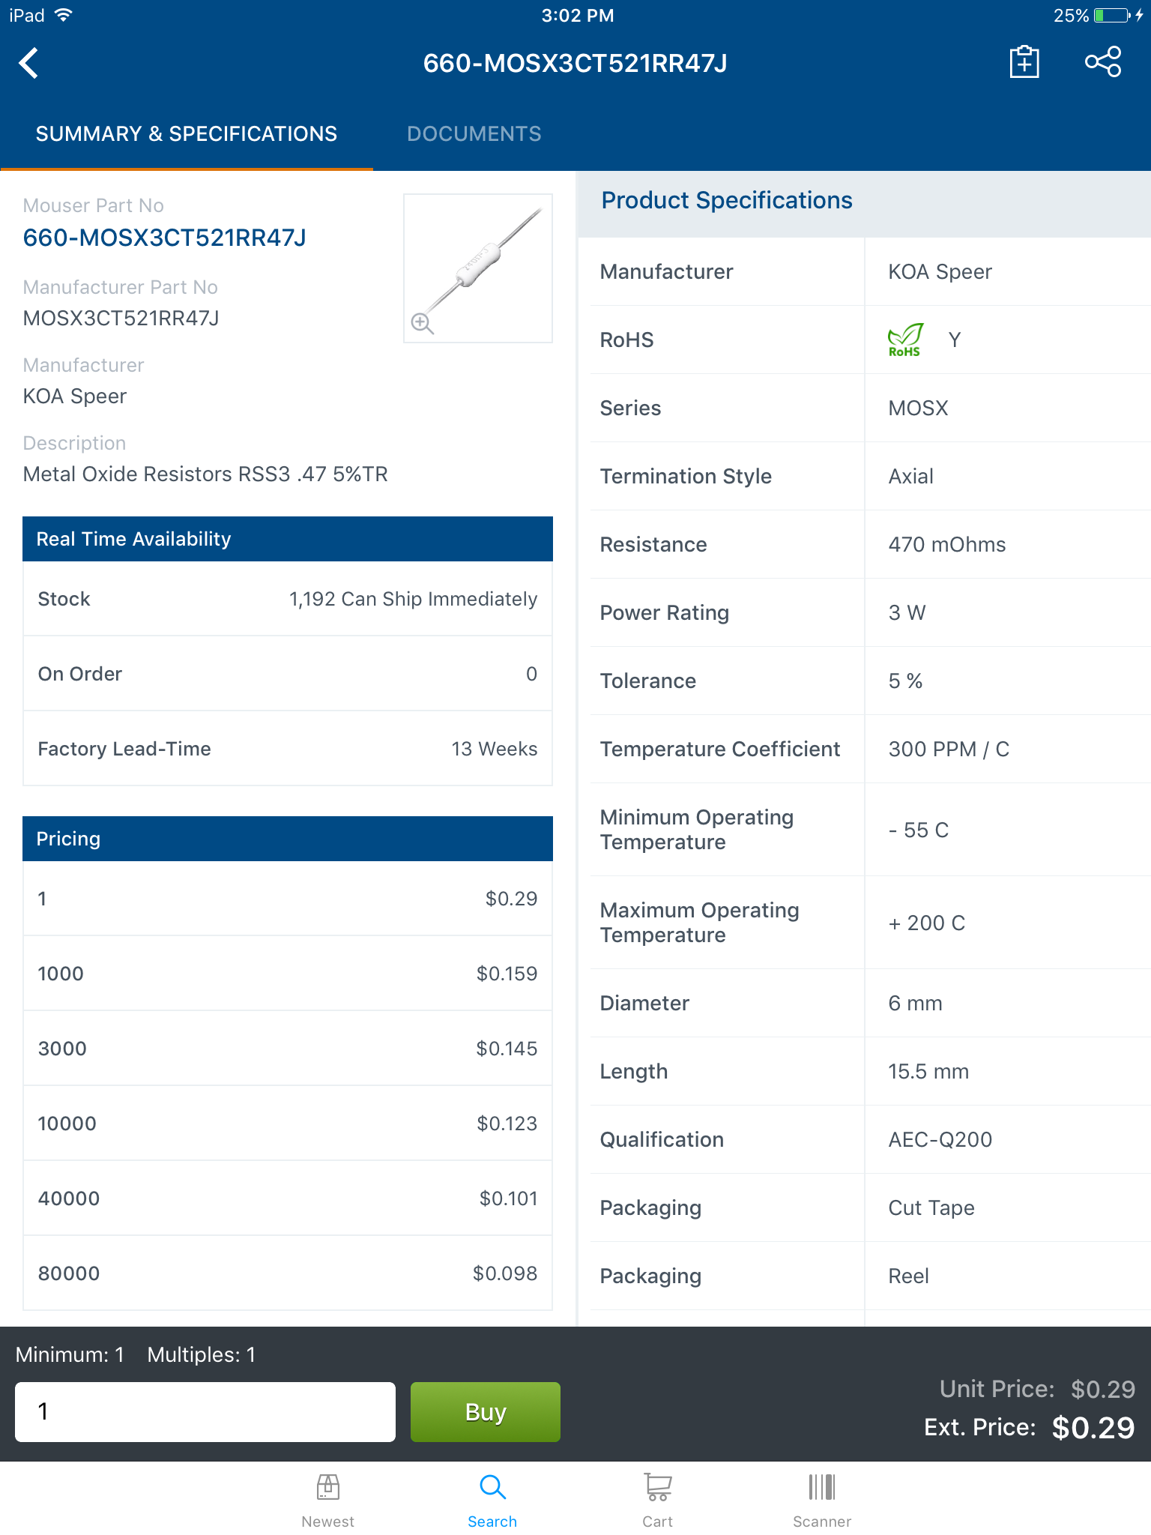Open the barcode Scanner tab
1151x1535 pixels.
(x=822, y=1501)
